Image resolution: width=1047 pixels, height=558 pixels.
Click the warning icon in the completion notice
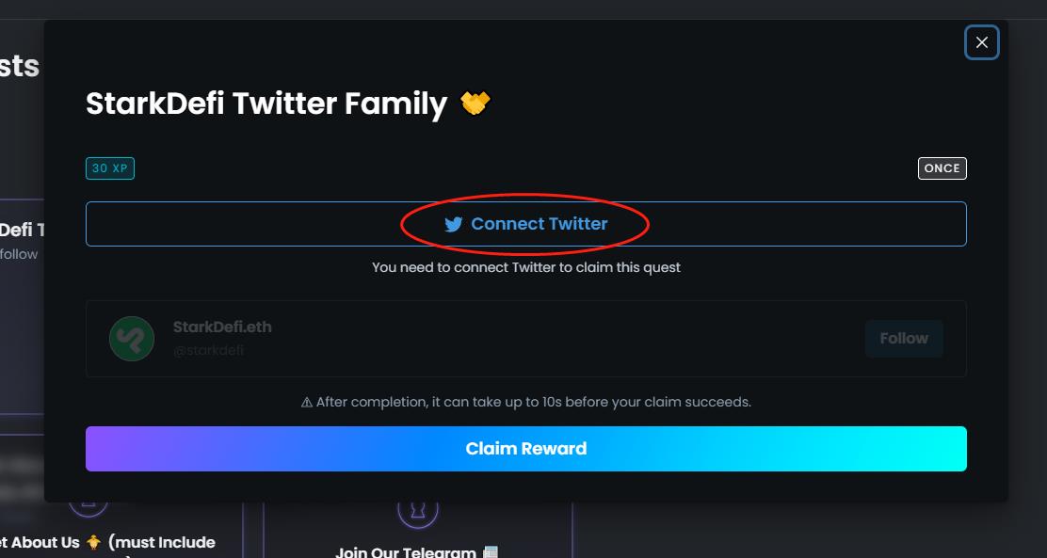click(x=307, y=402)
